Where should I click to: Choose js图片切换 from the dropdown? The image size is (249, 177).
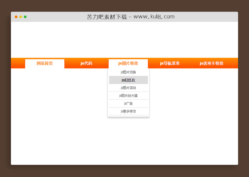coord(128,72)
